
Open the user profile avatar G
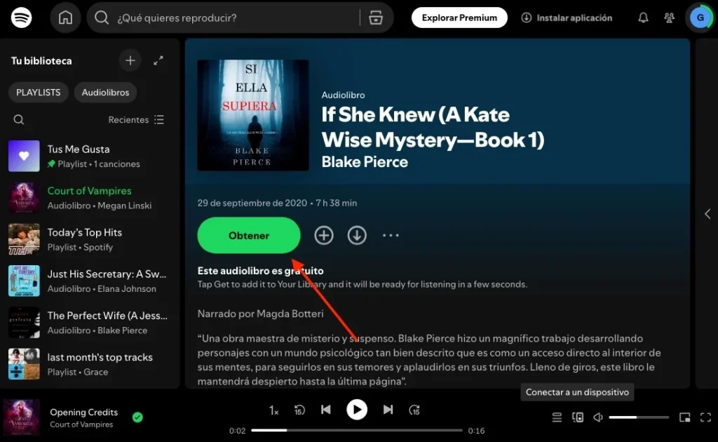[x=700, y=18]
